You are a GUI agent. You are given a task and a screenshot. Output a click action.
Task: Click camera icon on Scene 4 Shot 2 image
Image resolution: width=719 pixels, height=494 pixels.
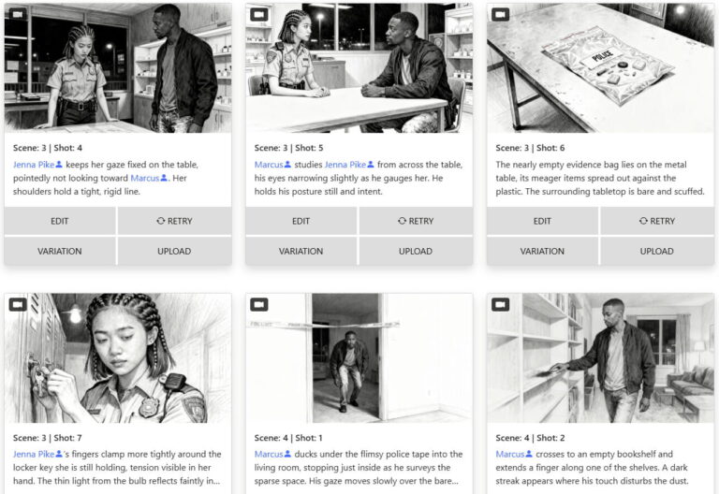(501, 305)
